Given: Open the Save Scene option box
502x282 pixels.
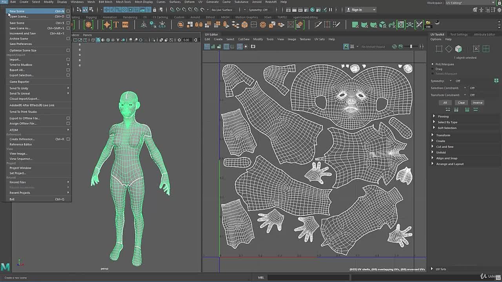Looking at the screenshot, I should click(x=68, y=23).
